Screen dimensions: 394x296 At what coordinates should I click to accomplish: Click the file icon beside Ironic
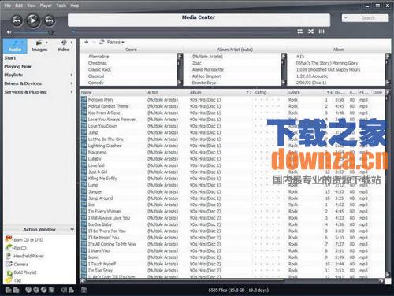pos(84,257)
